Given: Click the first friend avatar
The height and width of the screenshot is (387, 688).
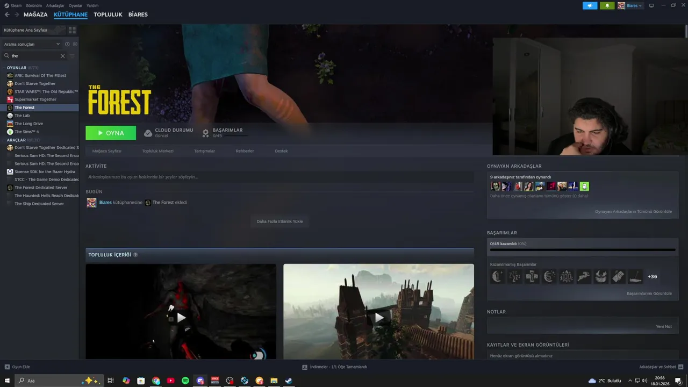Looking at the screenshot, I should point(496,187).
